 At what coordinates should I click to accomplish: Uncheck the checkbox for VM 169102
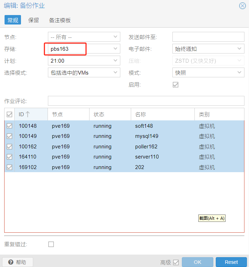[9, 167]
